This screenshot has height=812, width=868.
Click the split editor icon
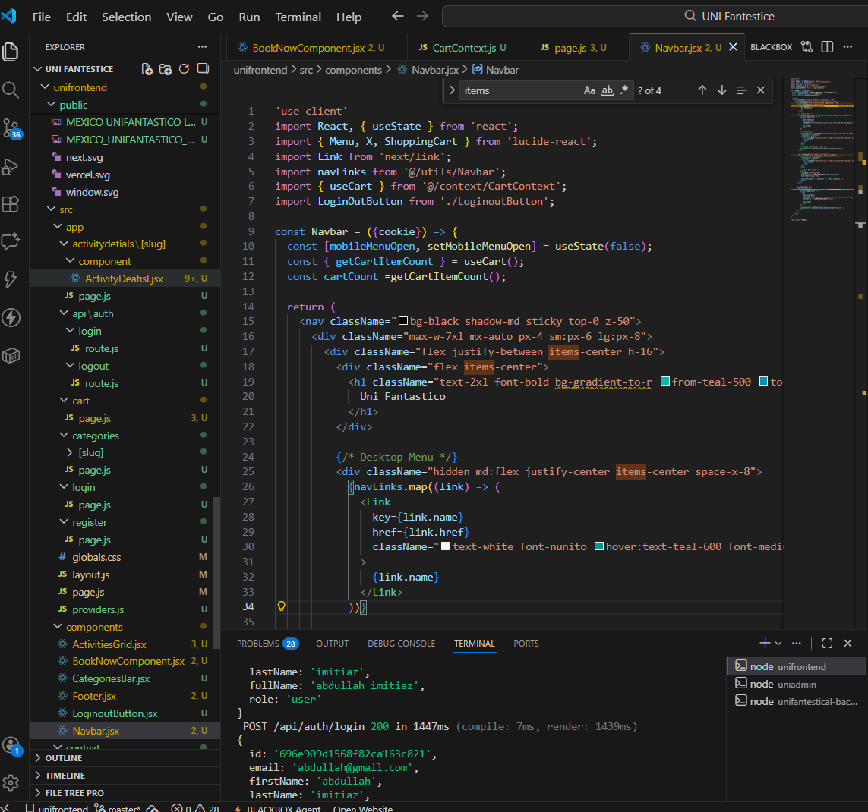(827, 47)
